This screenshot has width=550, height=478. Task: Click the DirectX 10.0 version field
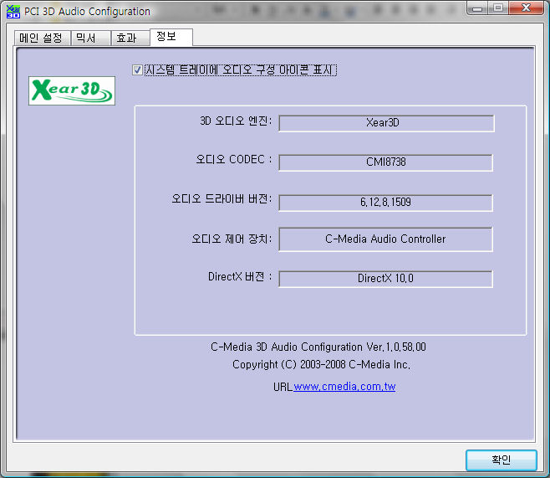(386, 279)
